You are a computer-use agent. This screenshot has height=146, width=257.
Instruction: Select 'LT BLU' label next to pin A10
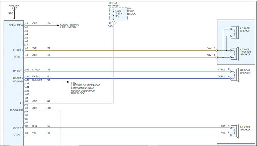(x=36, y=69)
